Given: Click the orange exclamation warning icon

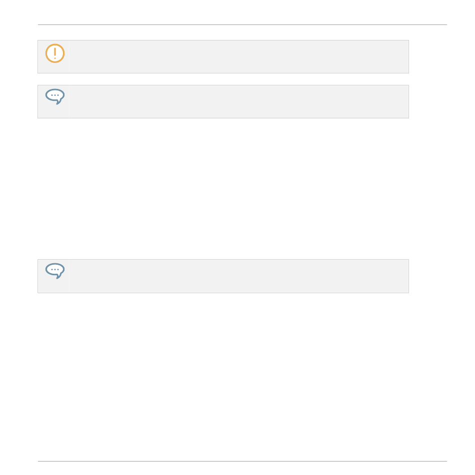Looking at the screenshot, I should (55, 53).
